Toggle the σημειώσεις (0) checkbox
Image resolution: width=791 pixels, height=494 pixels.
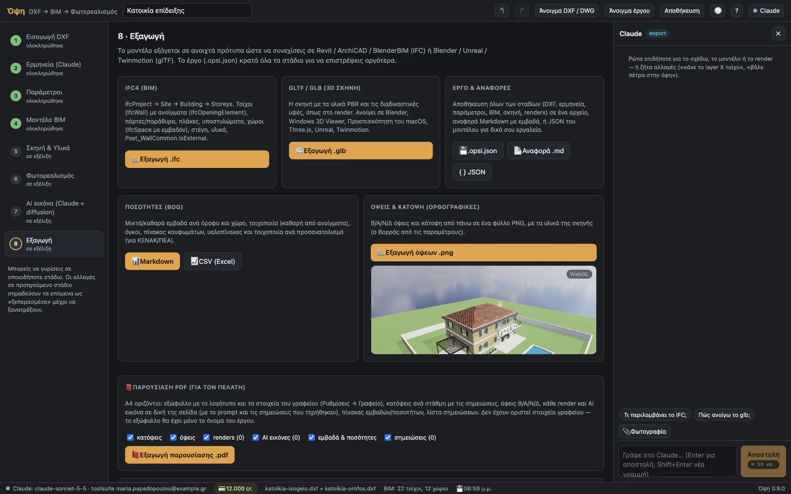388,437
